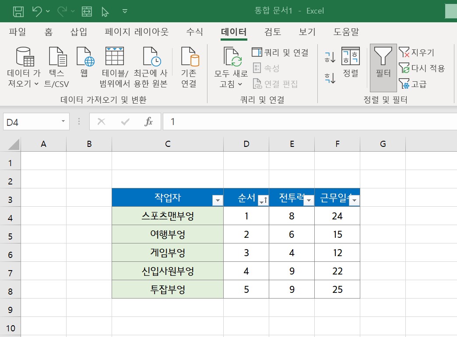457x337 pixels.
Task: Select column D header
Action: pyautogui.click(x=246, y=144)
